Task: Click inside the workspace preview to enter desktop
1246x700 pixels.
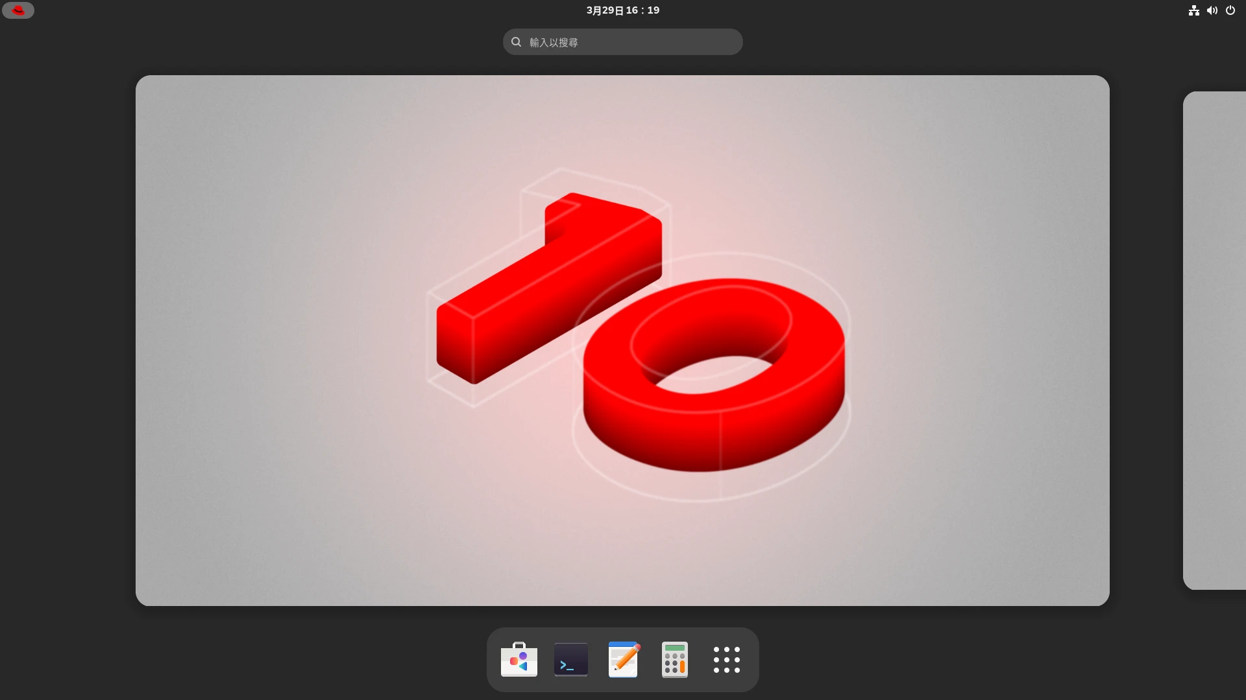Action: 622,340
